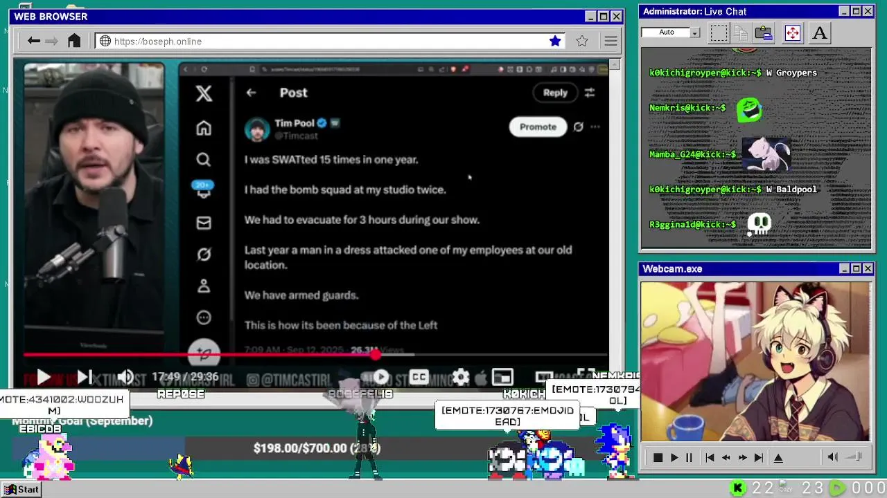887x498 pixels.
Task: Play the video in the browser
Action: (x=43, y=377)
